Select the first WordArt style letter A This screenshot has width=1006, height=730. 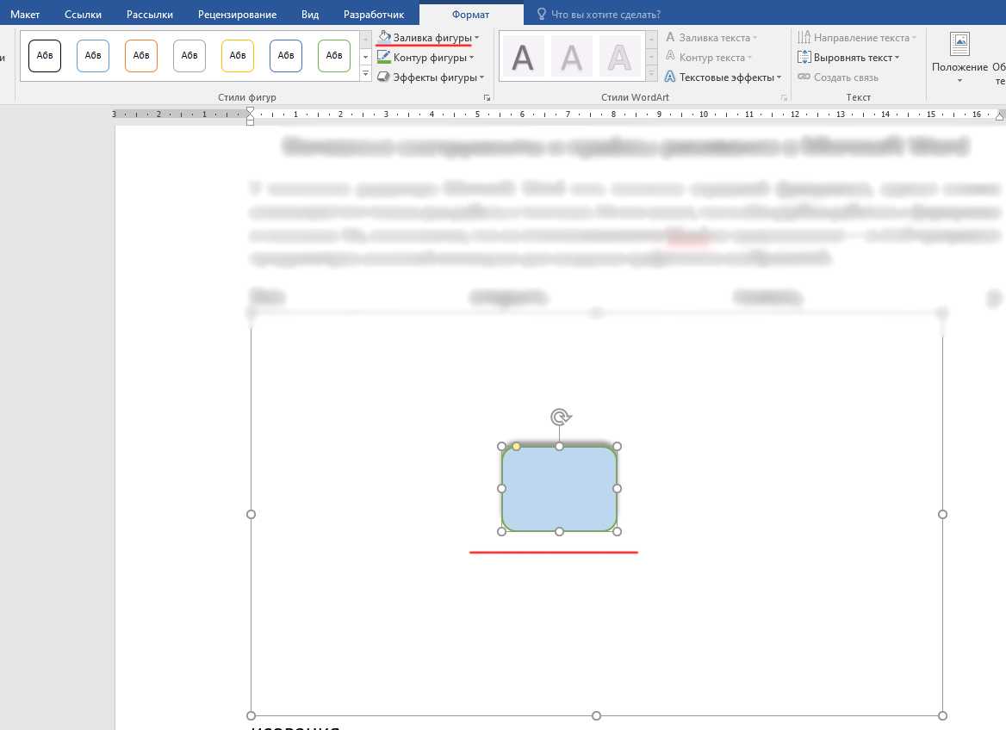click(x=523, y=57)
